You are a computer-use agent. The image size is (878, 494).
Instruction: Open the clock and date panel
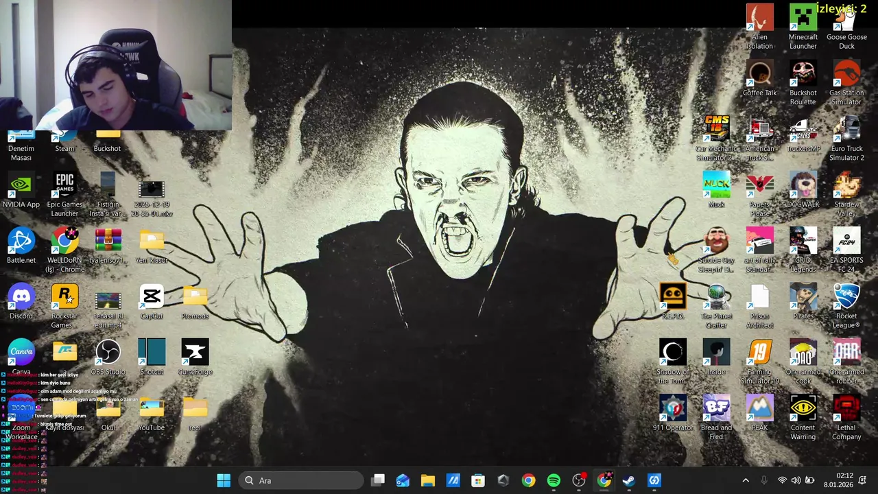(838, 480)
